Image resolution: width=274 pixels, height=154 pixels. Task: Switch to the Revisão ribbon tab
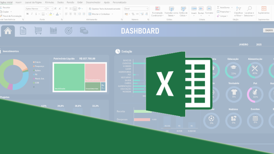(x=71, y=3)
